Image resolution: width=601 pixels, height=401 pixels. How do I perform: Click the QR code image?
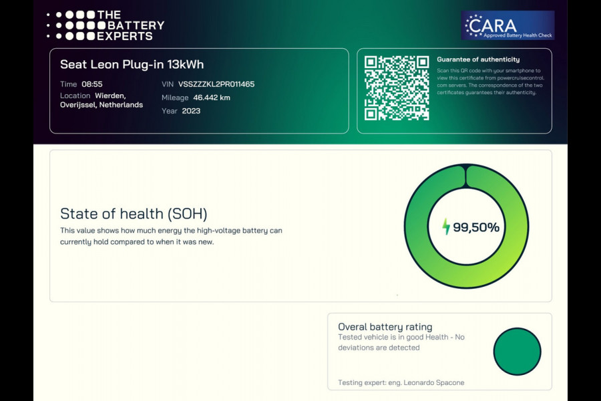click(397, 88)
